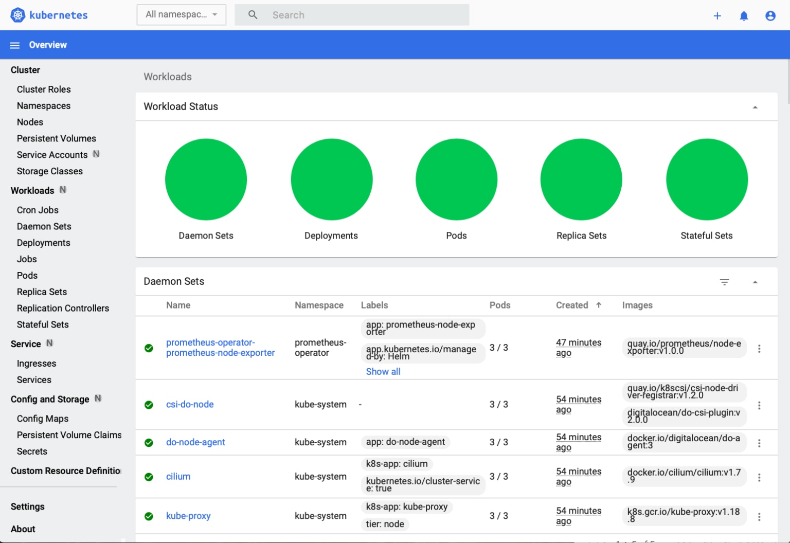
Task: Open the kebab menu for kube-proxy
Action: point(759,516)
